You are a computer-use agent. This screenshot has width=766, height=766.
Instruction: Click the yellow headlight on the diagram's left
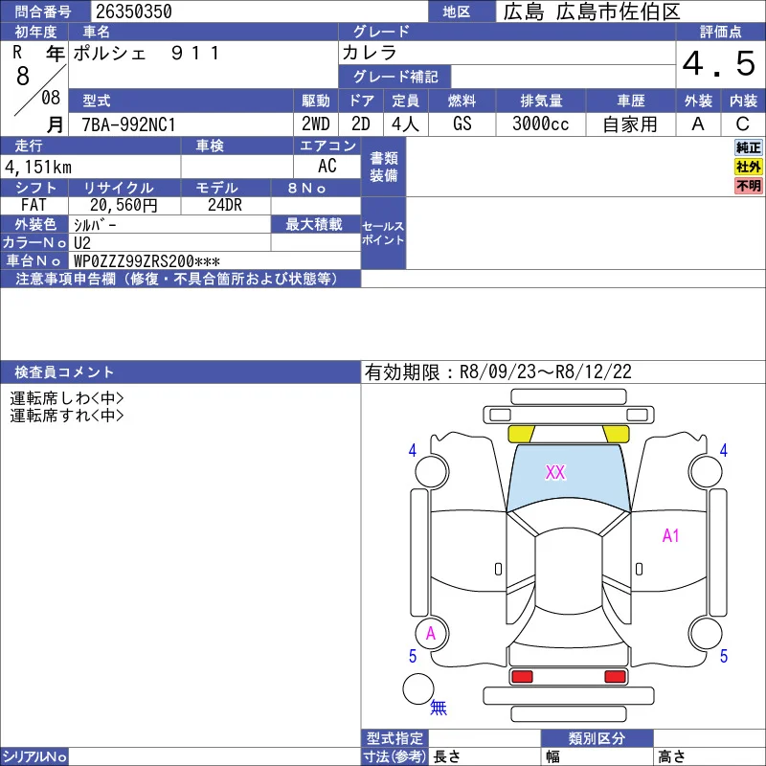pos(521,434)
